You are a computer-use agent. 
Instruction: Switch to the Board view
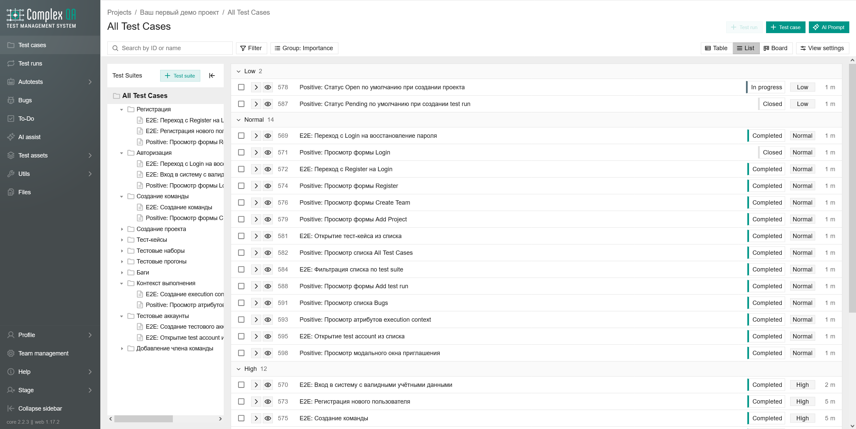(775, 48)
